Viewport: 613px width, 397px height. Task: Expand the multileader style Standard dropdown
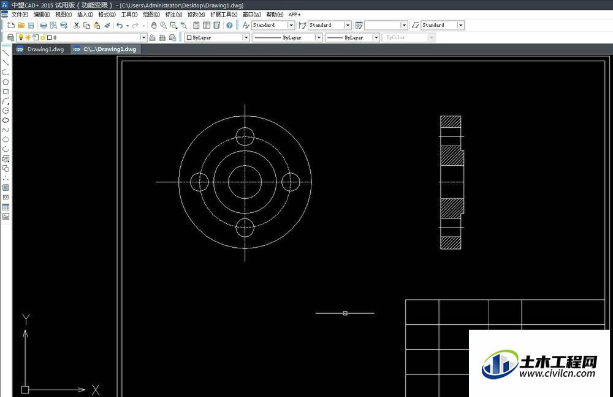(x=460, y=25)
